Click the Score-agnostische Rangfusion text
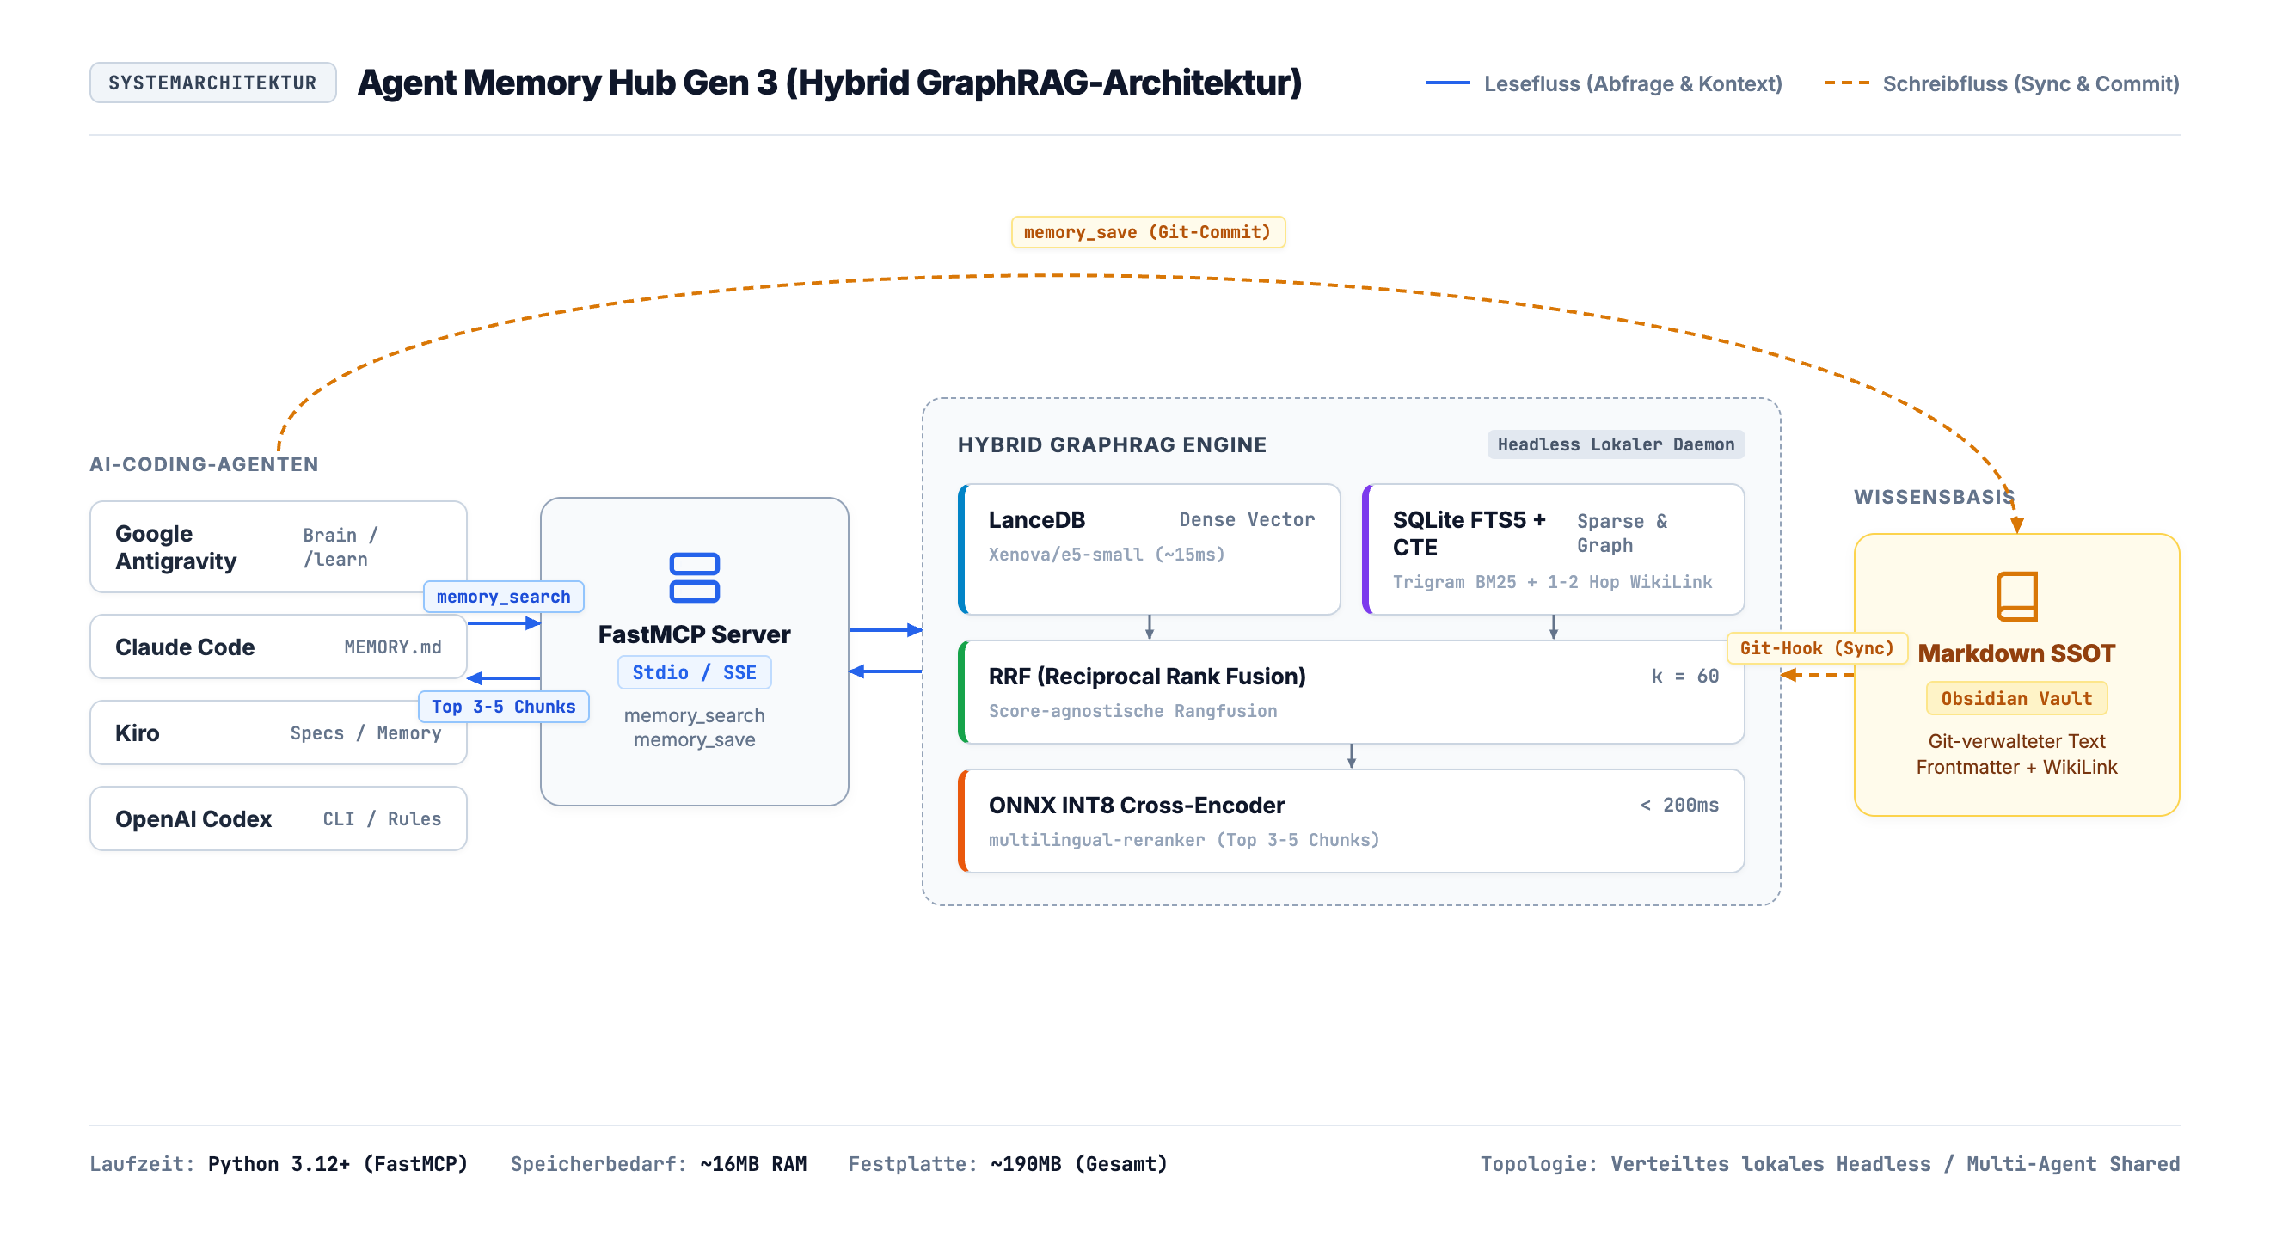Image resolution: width=2270 pixels, height=1238 pixels. 1132,710
